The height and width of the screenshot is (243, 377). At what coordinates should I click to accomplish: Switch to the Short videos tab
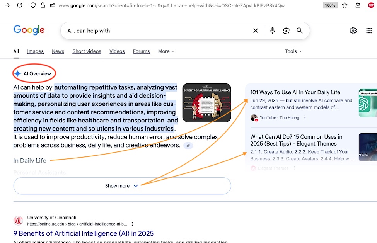pyautogui.click(x=87, y=51)
